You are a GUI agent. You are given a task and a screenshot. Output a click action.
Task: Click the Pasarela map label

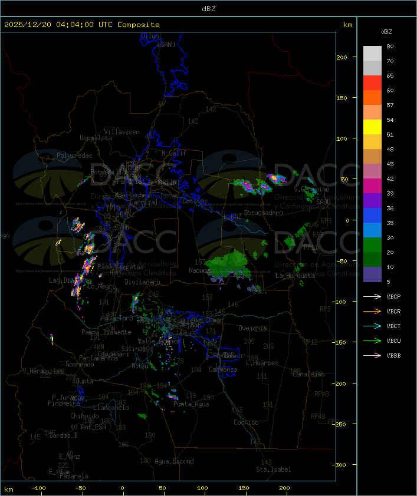click(74, 476)
